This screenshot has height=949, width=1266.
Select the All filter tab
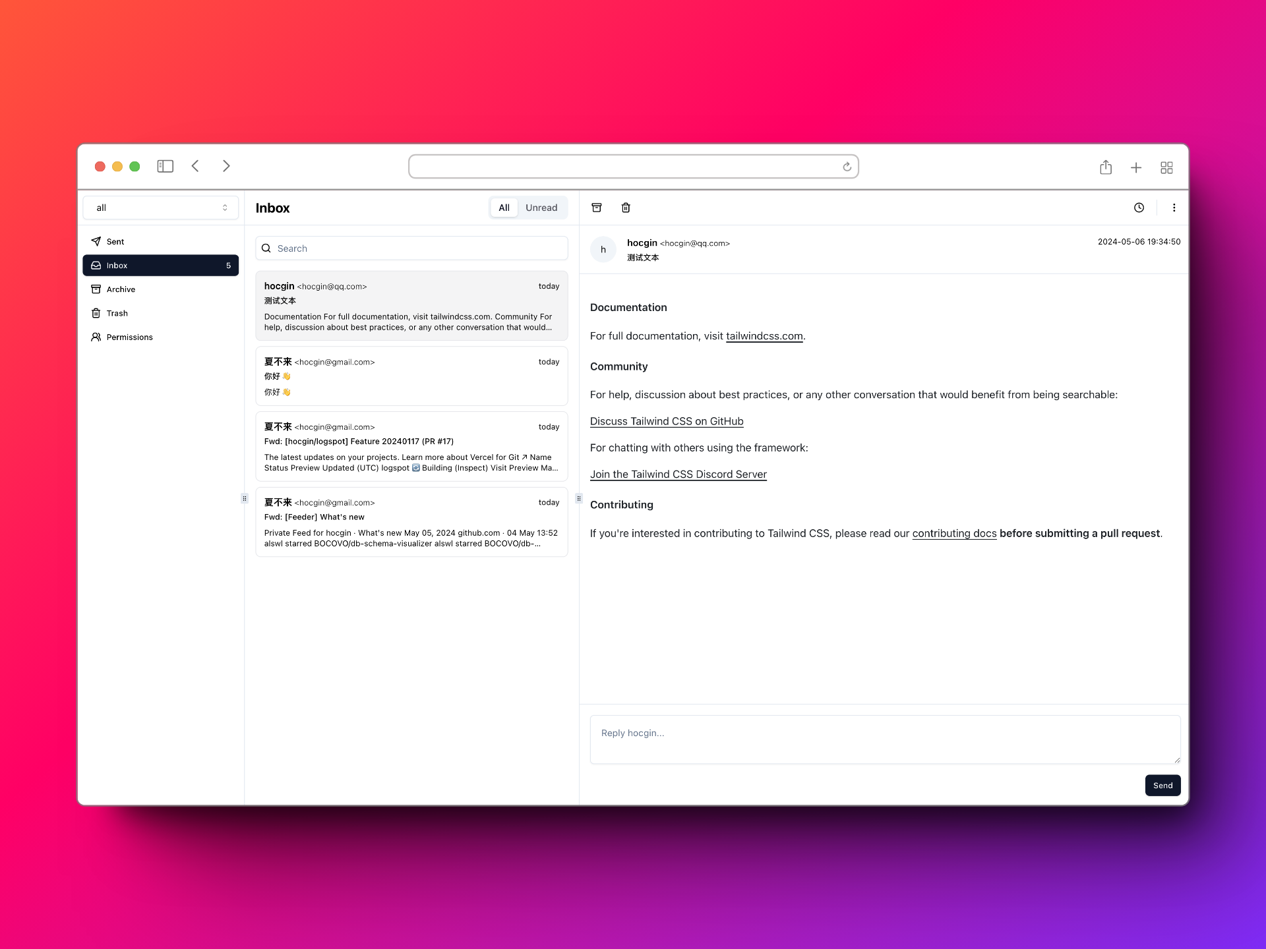[504, 208]
